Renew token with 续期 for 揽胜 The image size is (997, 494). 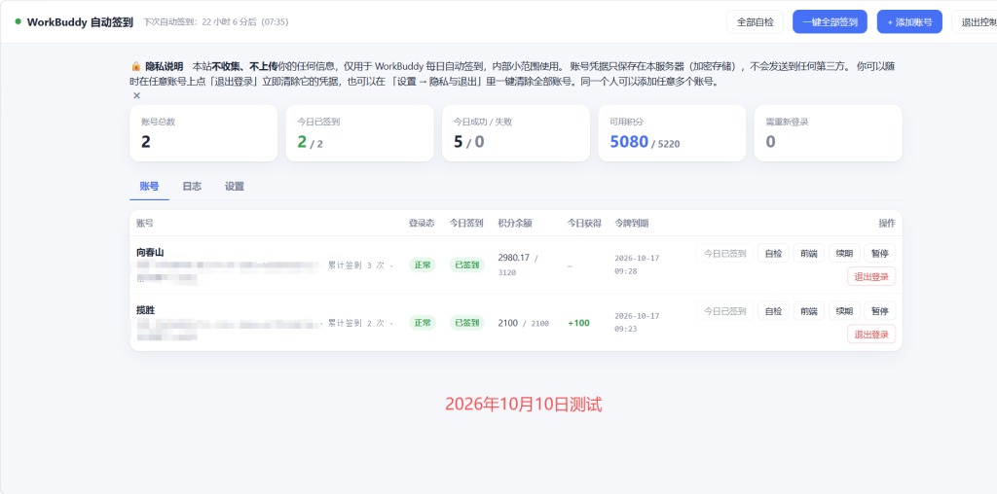[x=844, y=310]
